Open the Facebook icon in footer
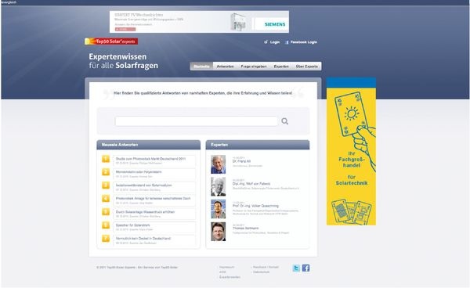This screenshot has width=470, height=288. click(x=305, y=268)
